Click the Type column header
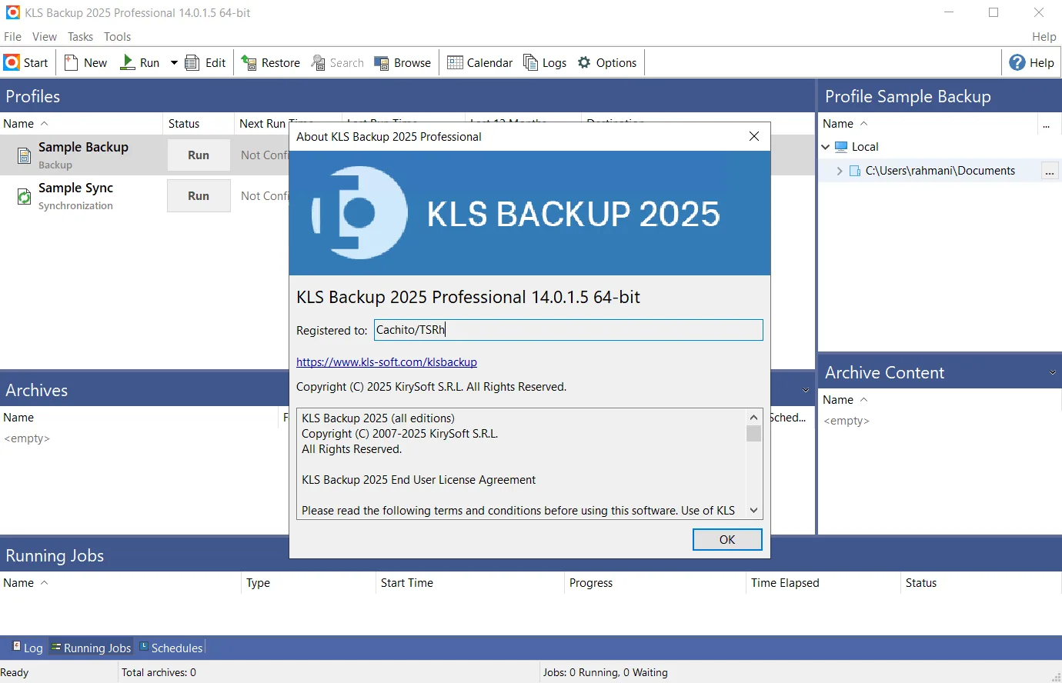The height and width of the screenshot is (683, 1062). pos(308,582)
